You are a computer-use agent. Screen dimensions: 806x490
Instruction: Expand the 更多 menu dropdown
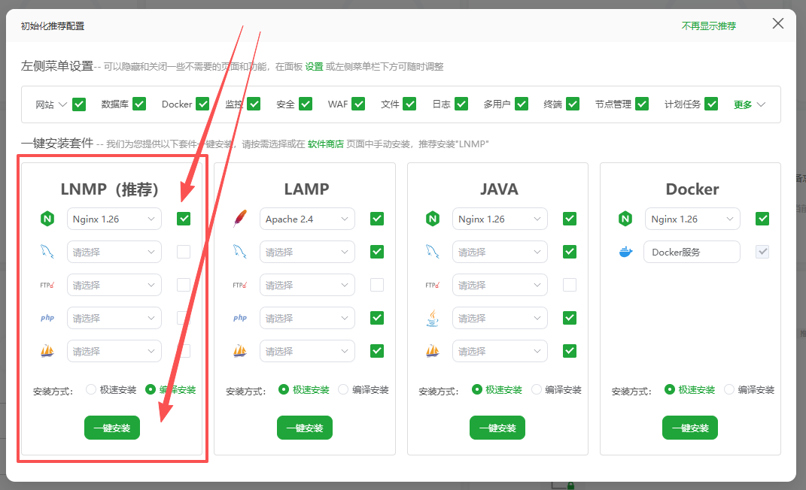pyautogui.click(x=747, y=104)
